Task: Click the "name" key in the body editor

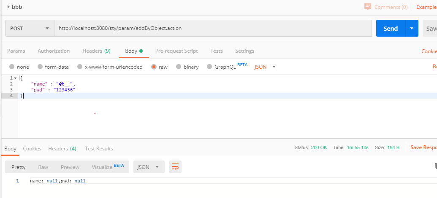Action: point(40,84)
